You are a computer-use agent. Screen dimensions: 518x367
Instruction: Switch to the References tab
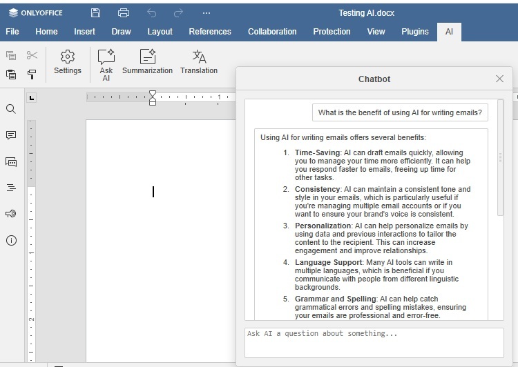click(210, 32)
